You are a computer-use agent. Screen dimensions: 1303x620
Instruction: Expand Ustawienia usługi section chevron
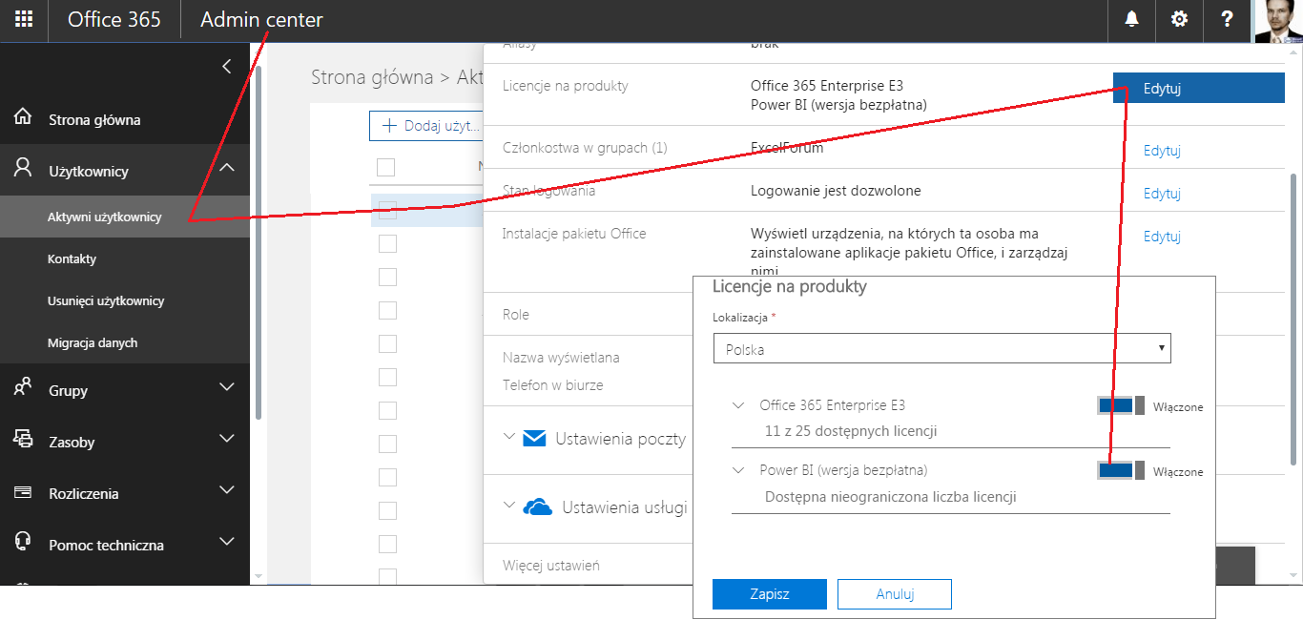[x=508, y=505]
